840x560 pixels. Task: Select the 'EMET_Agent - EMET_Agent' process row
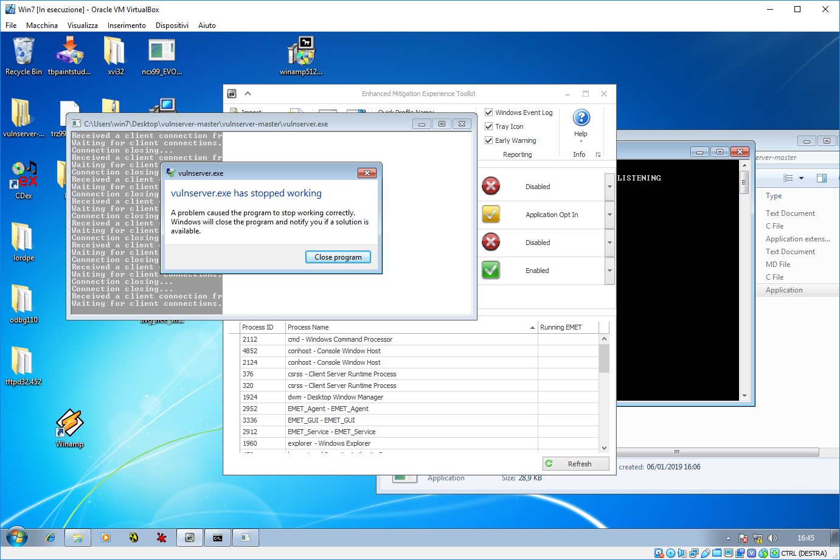click(420, 409)
